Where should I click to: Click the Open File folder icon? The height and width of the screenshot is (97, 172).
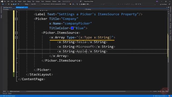[x=12, y=4]
